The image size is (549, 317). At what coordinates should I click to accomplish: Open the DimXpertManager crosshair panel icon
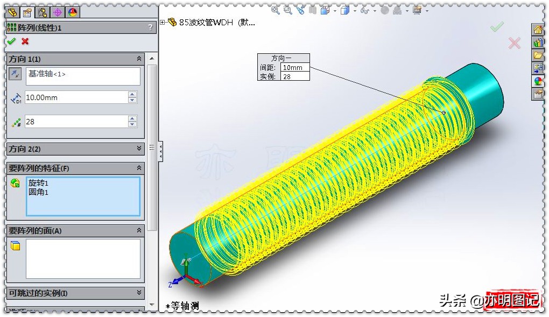coord(57,12)
